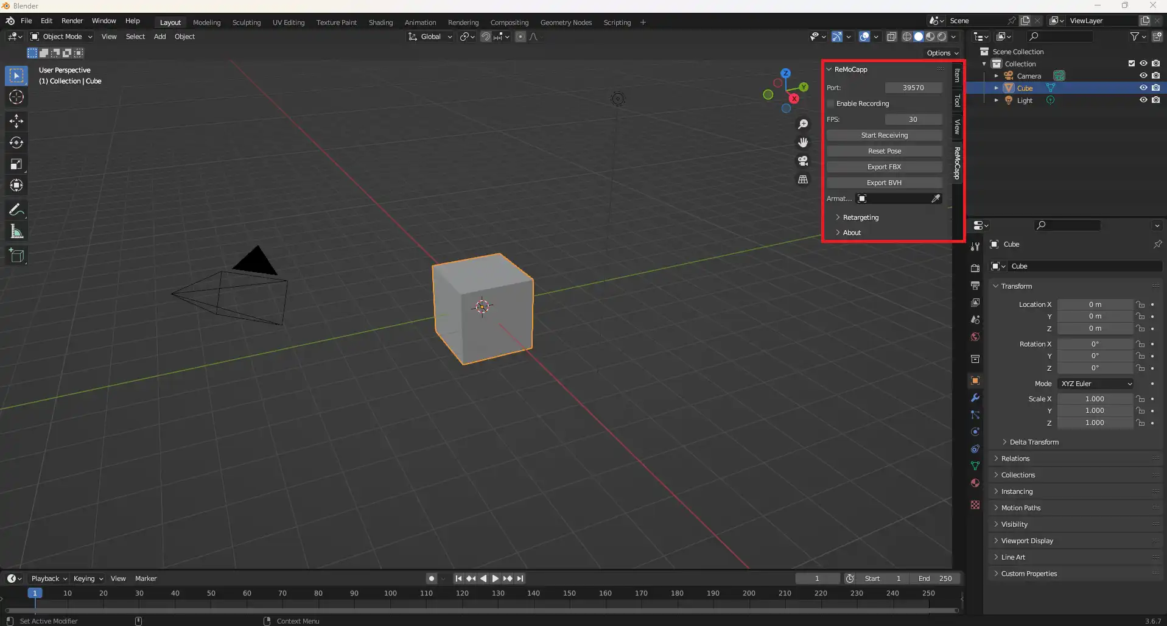Open the Texture properties checker tab
Viewport: 1167px width, 626px height.
click(975, 505)
